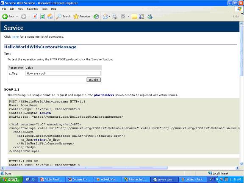This screenshot has width=244, height=183.
Task: Open the File menu
Action: (4, 9)
